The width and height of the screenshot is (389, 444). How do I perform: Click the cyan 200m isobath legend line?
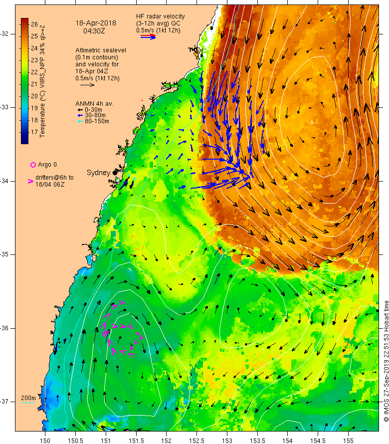click(28, 403)
